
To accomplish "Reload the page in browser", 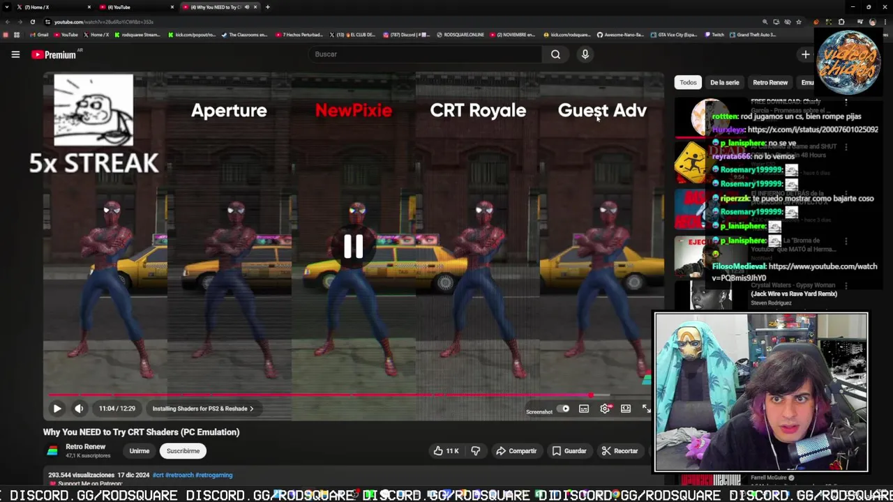I will click(x=32, y=22).
